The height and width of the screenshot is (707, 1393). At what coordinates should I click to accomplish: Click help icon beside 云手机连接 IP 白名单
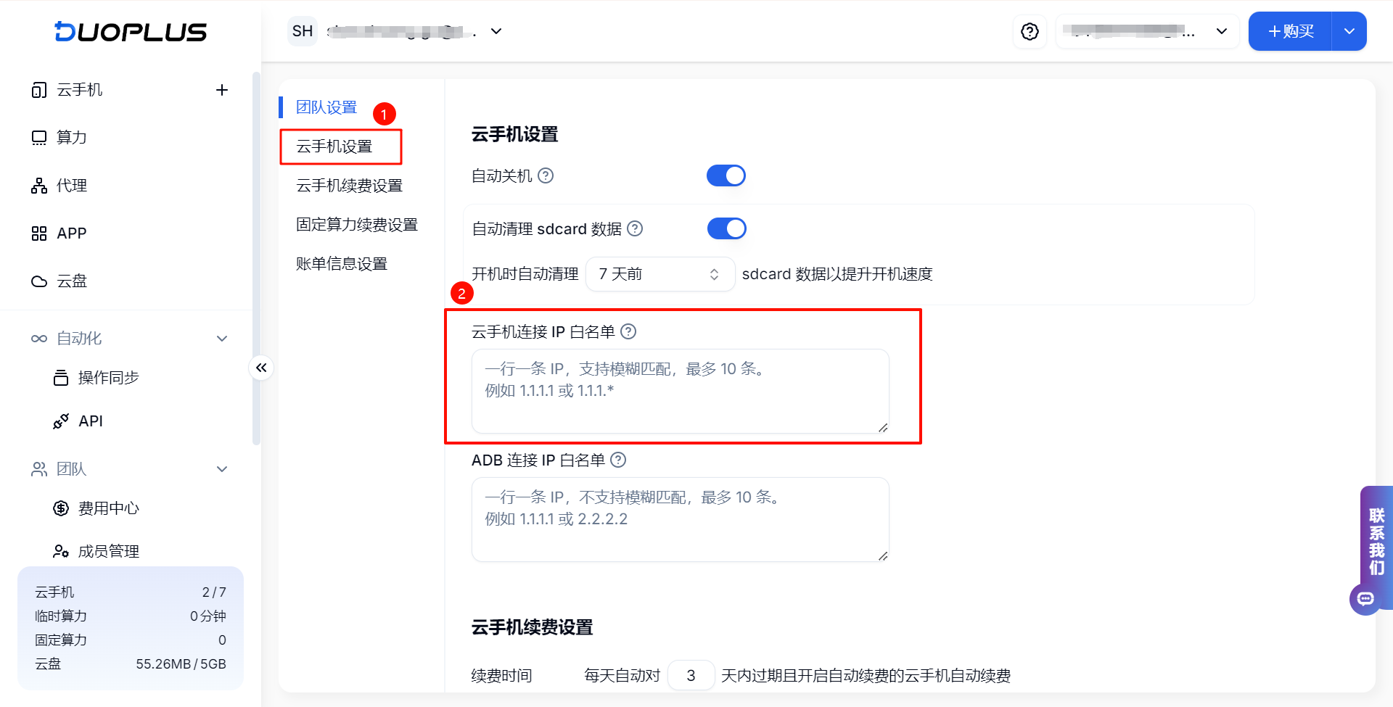coord(628,331)
